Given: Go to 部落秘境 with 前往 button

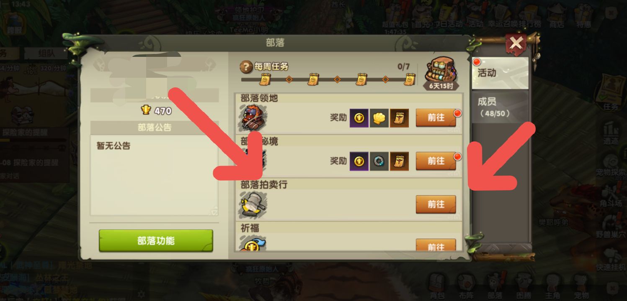Looking at the screenshot, I should click(436, 161).
